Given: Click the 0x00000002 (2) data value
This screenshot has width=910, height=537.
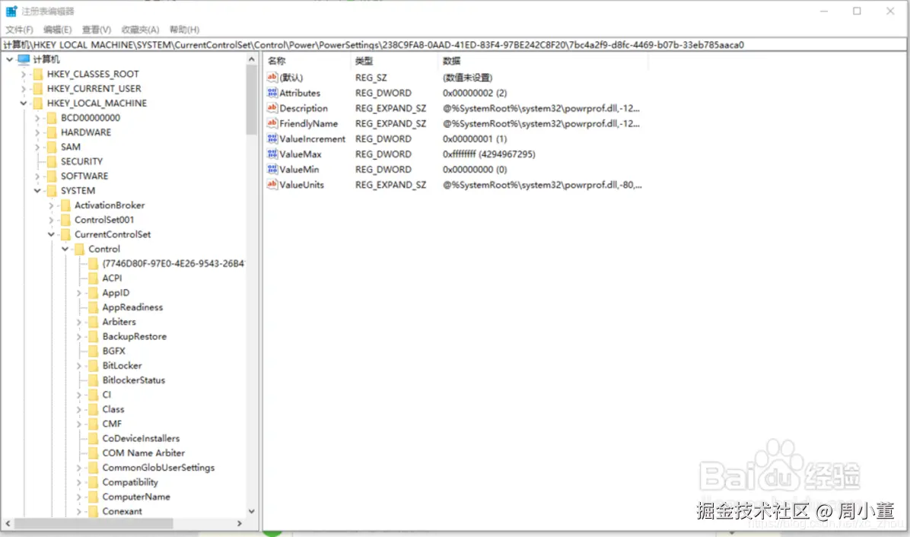Looking at the screenshot, I should [x=475, y=93].
